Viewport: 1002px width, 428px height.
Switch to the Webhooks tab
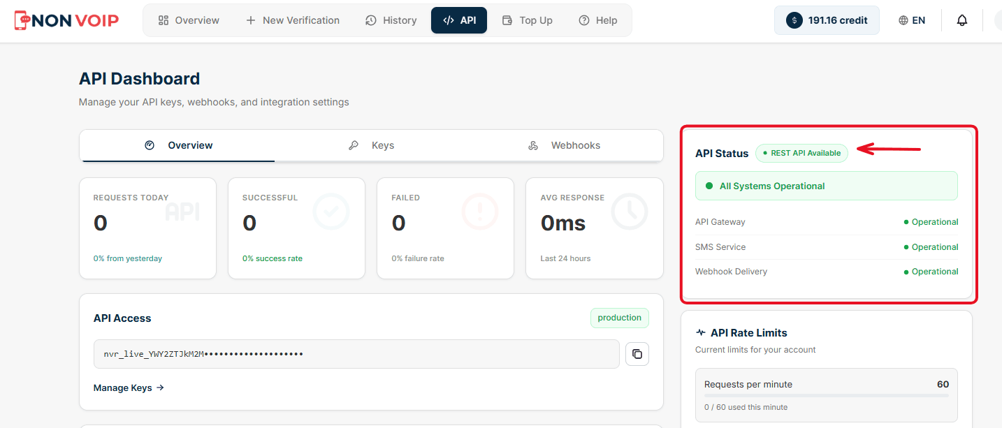pyautogui.click(x=565, y=145)
